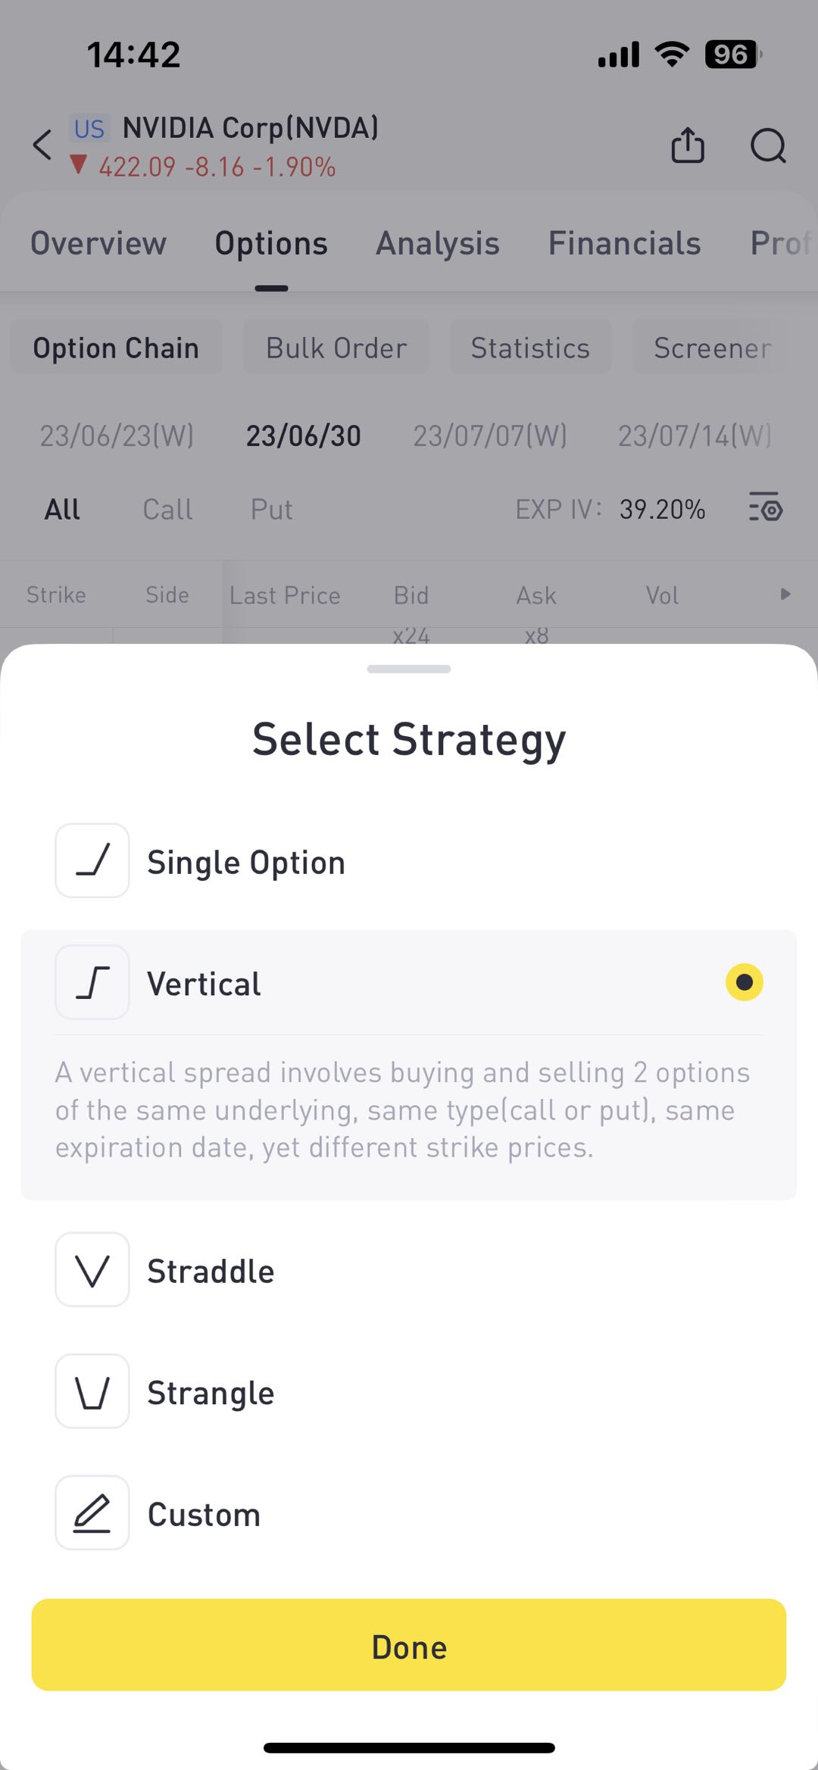Open the share icon

(688, 145)
